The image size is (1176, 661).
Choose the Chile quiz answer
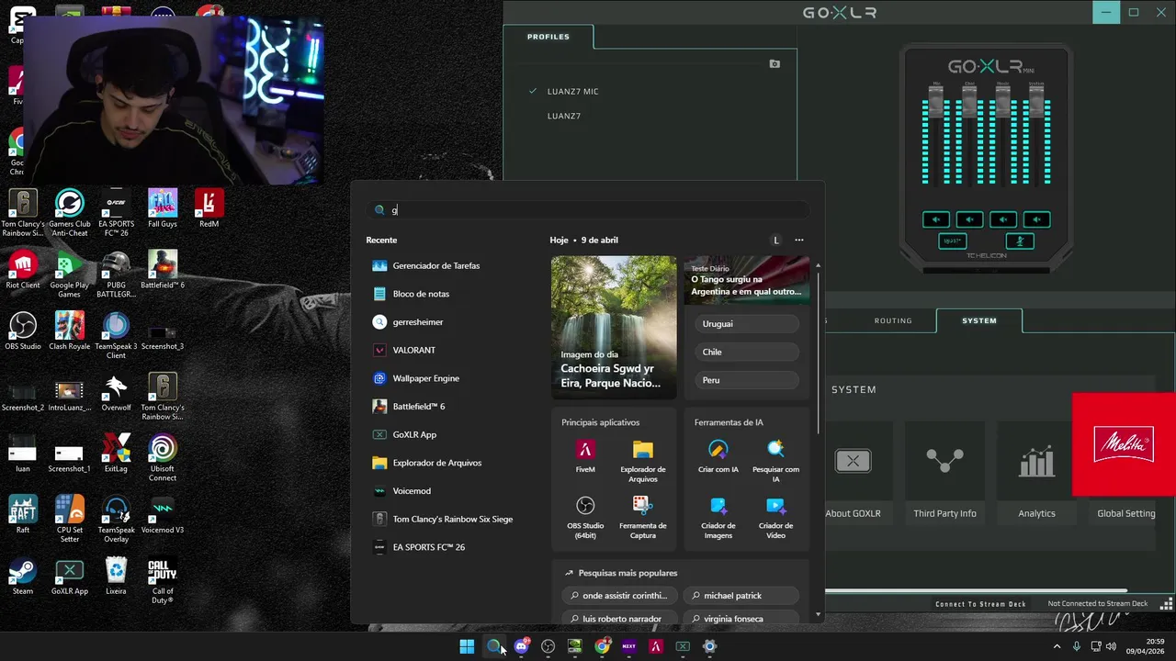coord(747,352)
